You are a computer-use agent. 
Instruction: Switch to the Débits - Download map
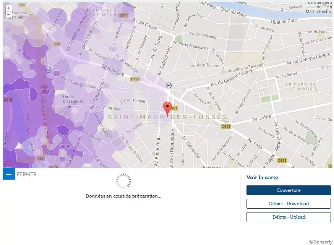point(289,204)
